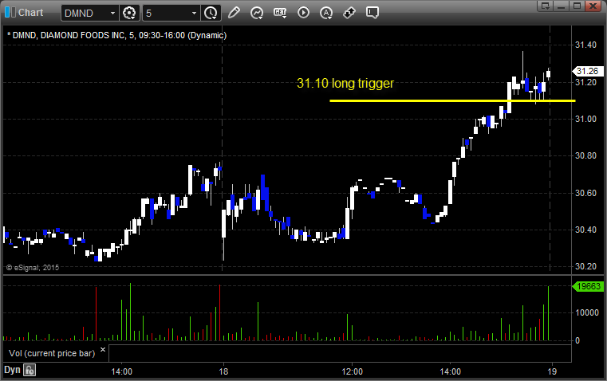Screen dimensions: 607x381
Task: Open the studies chart-line icon menu
Action: (257, 13)
